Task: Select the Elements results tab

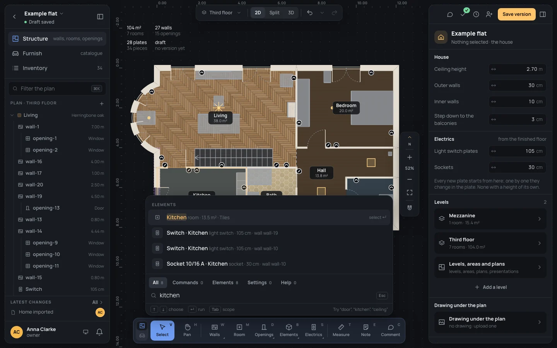Action: click(x=225, y=283)
